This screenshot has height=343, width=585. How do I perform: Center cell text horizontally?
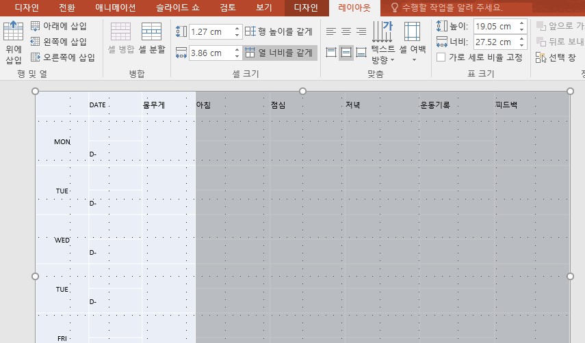pos(346,31)
